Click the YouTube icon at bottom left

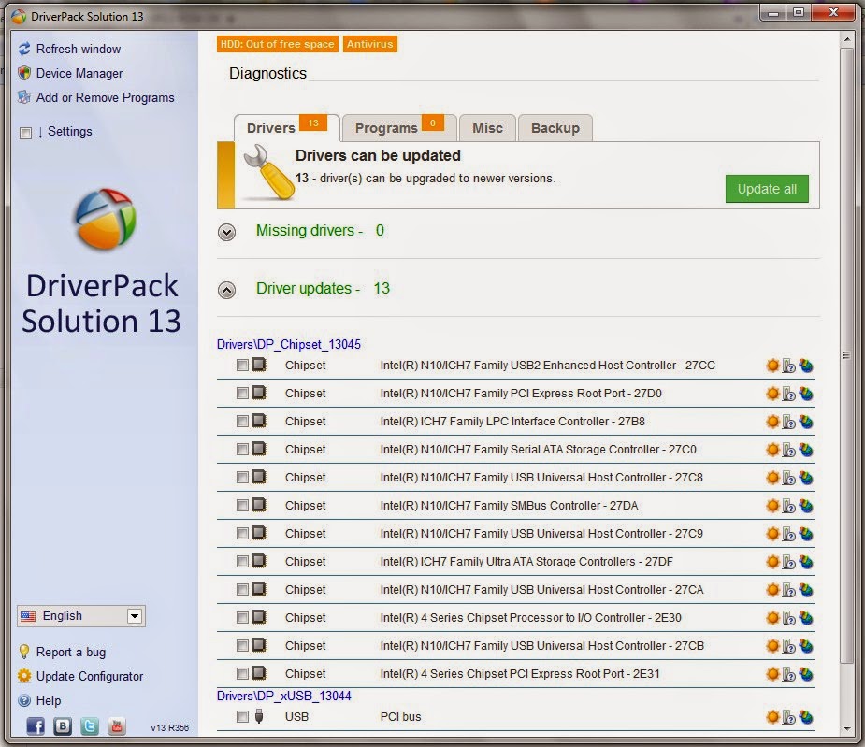[x=116, y=726]
